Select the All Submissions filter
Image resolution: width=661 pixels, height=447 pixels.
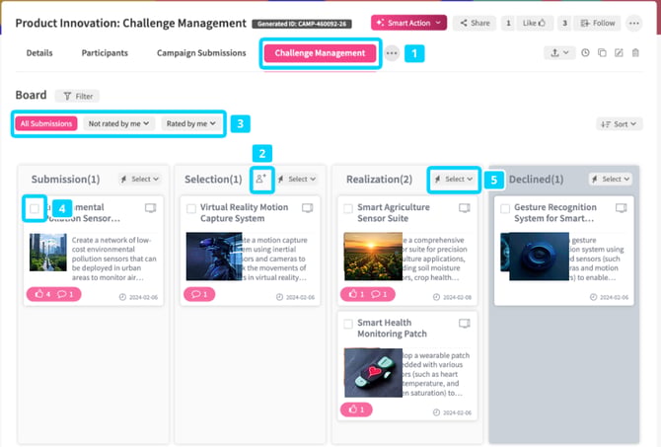tap(46, 123)
